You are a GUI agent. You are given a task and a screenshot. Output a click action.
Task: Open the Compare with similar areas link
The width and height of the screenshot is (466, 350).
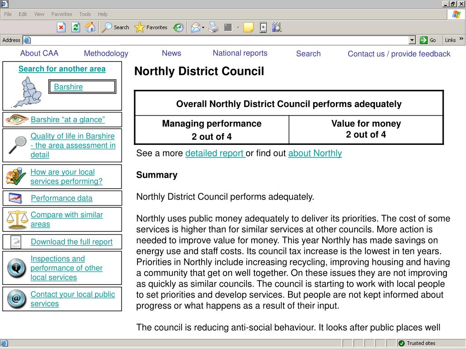67,219
